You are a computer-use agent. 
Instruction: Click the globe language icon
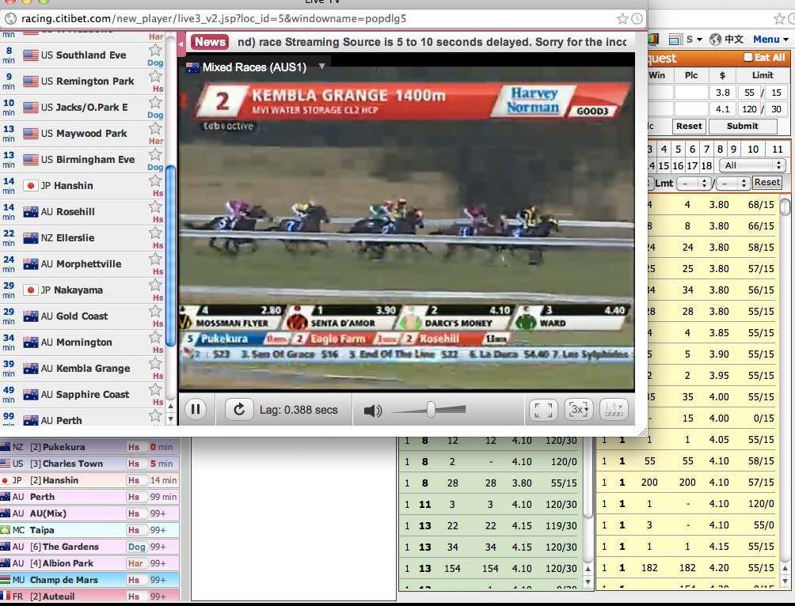tap(715, 39)
